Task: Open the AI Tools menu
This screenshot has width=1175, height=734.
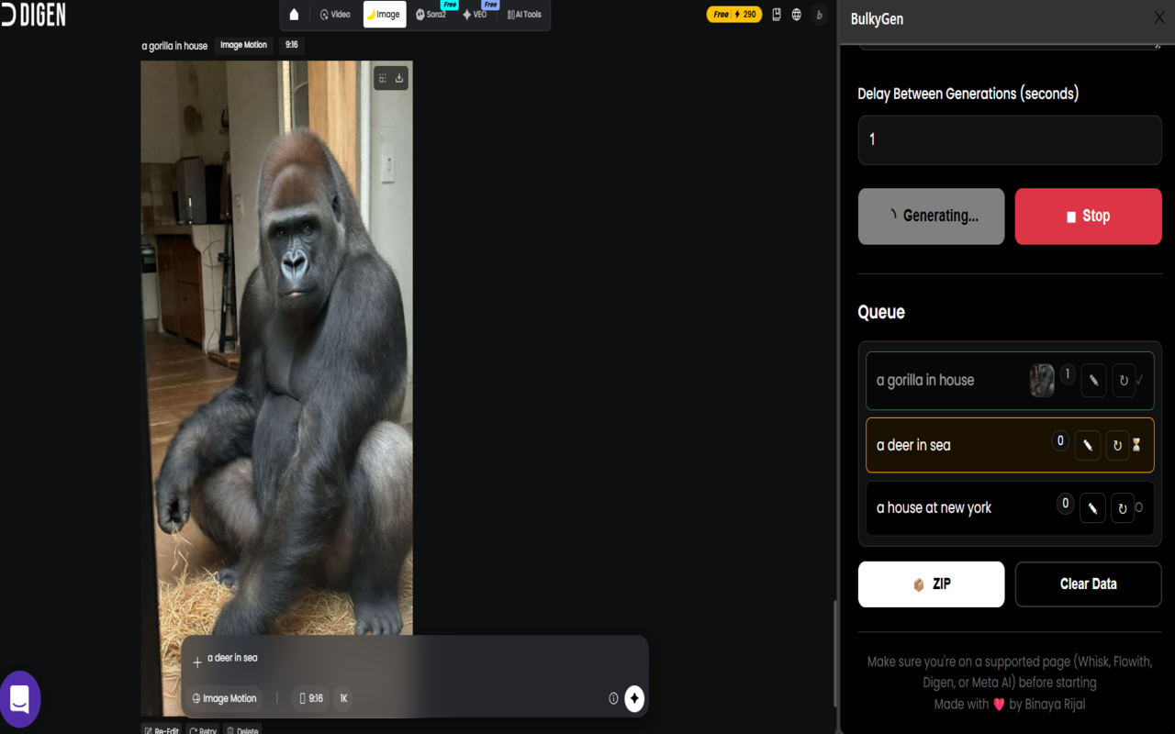Action: [524, 15]
